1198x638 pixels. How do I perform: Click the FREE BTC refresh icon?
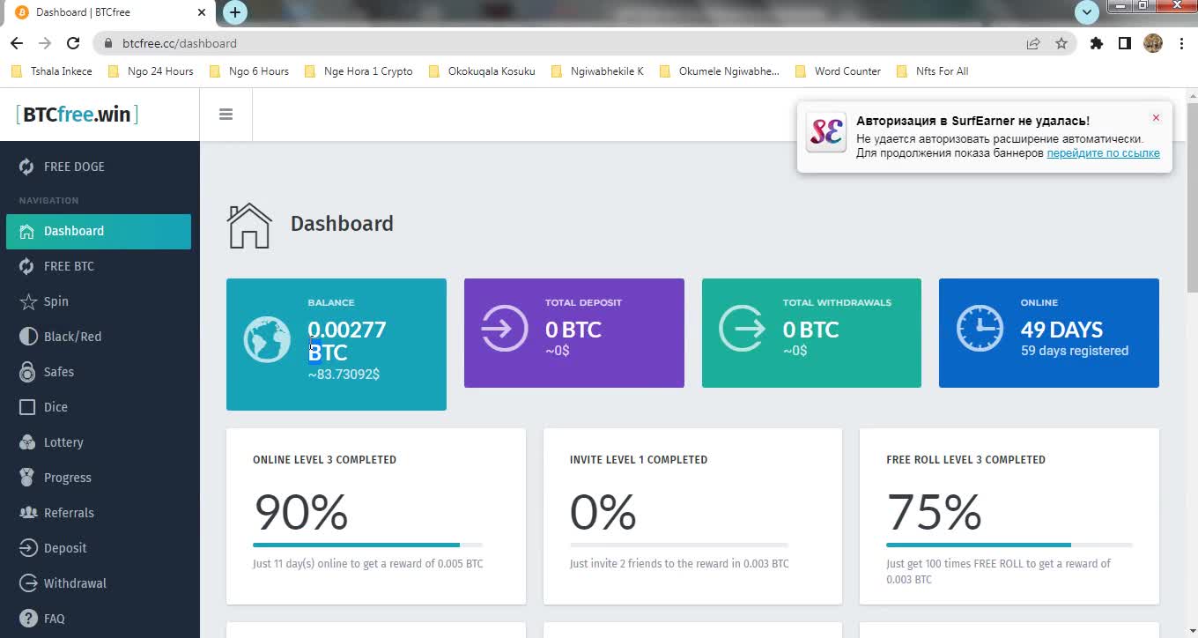[x=27, y=266]
